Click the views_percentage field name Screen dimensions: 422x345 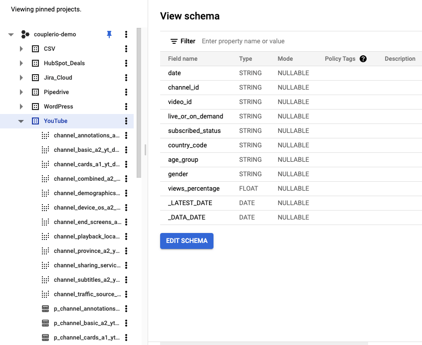pos(194,189)
